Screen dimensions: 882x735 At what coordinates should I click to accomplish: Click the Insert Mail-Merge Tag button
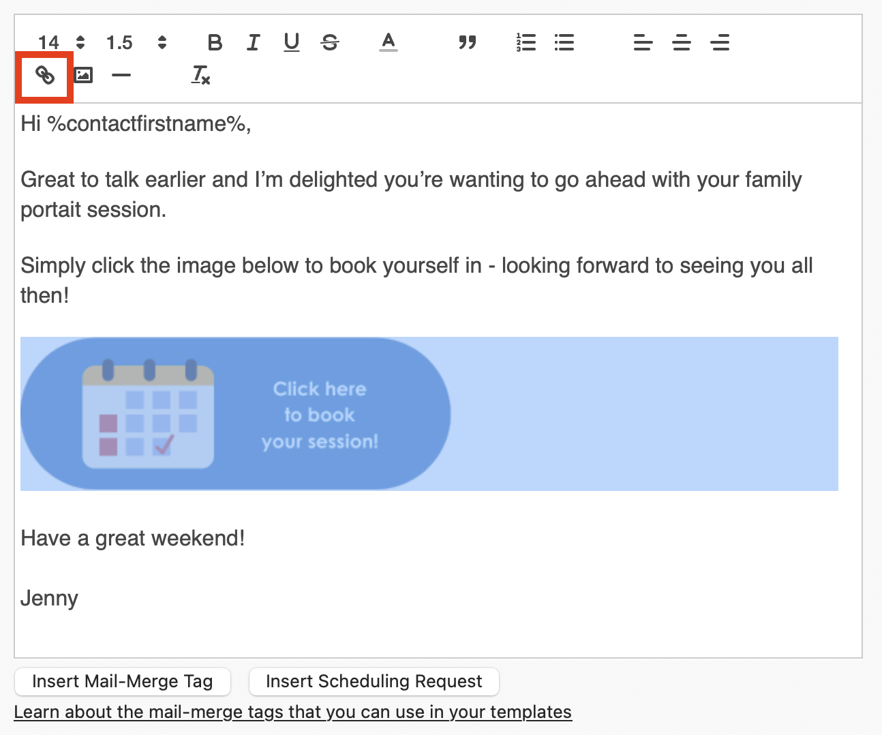(x=123, y=681)
